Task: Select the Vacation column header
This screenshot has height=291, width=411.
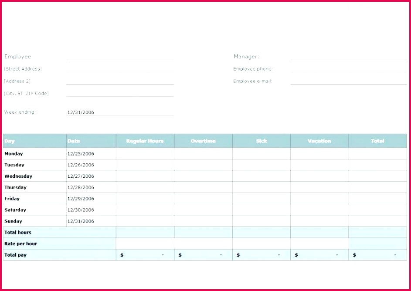Action: click(x=320, y=141)
